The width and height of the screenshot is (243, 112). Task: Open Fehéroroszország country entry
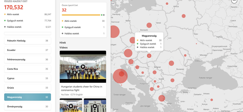[27, 59]
